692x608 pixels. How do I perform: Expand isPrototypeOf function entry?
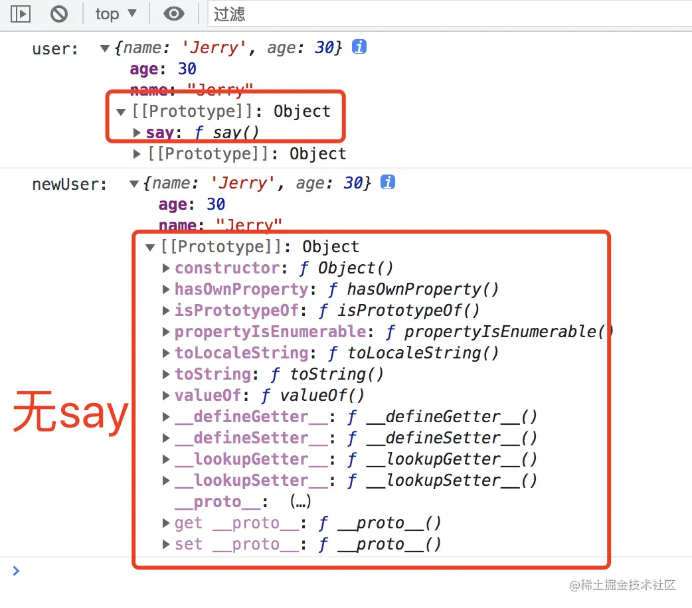pos(166,310)
